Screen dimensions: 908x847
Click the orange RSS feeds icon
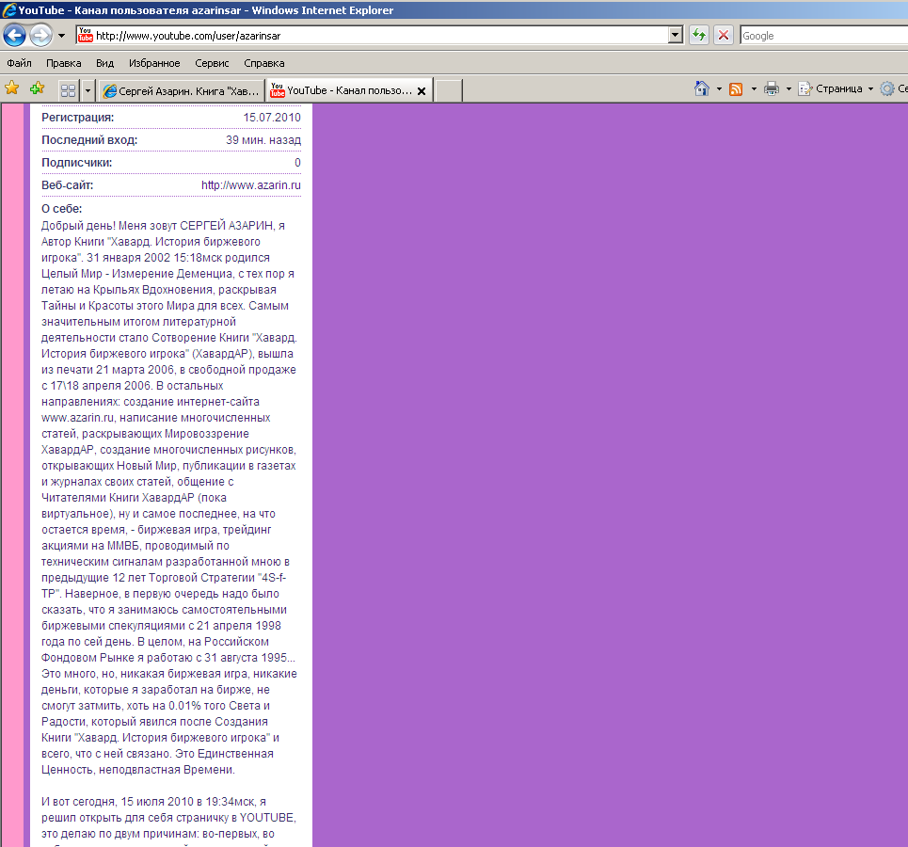(736, 88)
